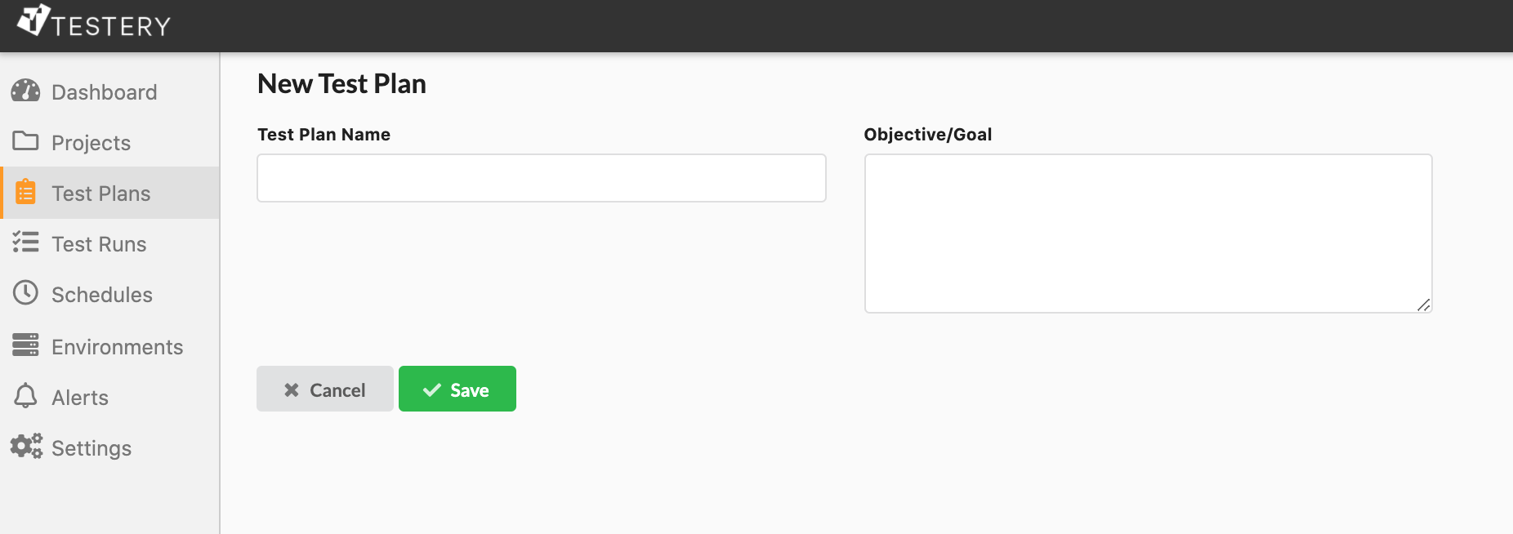Open Schedules using the clock icon
1513x534 pixels.
[x=25, y=292]
